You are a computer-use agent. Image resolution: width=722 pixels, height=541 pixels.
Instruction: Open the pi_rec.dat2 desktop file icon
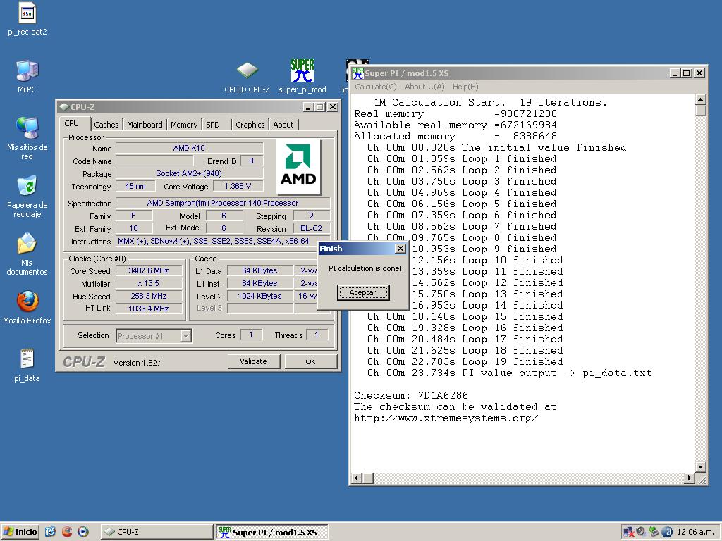(27, 13)
